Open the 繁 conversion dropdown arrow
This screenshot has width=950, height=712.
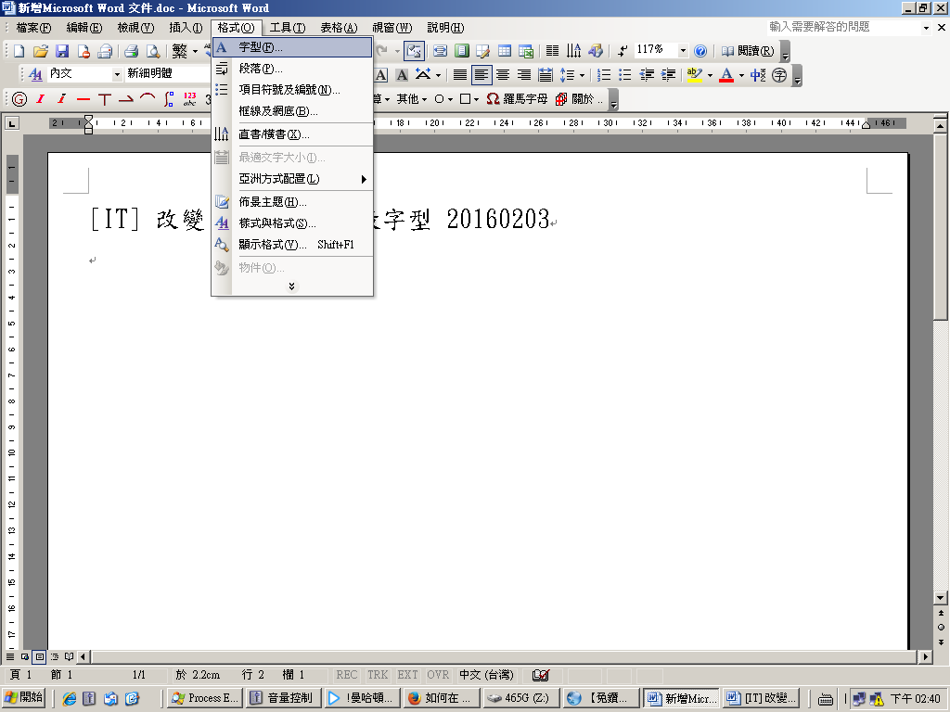click(x=195, y=52)
